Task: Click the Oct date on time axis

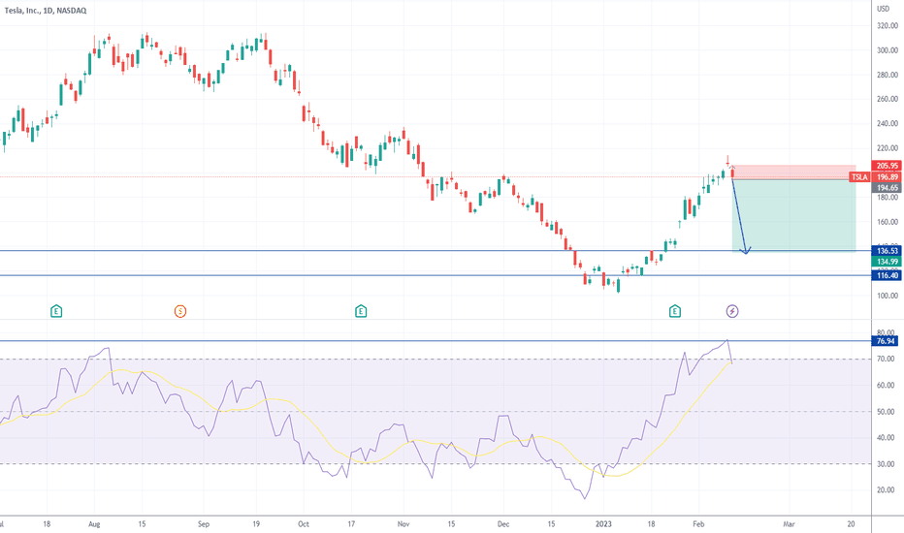Action: click(x=304, y=524)
